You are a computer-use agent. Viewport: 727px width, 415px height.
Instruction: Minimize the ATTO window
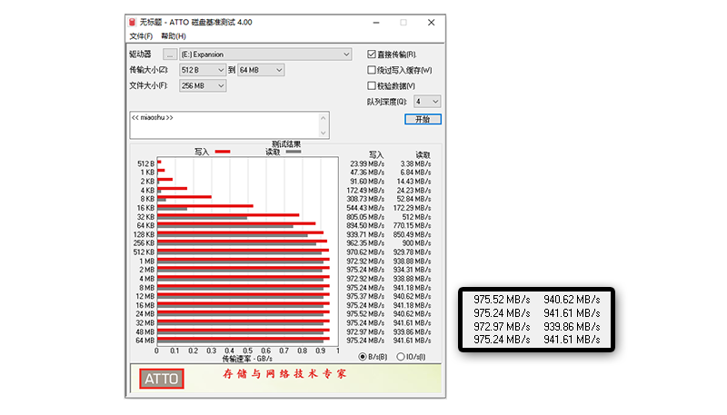point(376,22)
